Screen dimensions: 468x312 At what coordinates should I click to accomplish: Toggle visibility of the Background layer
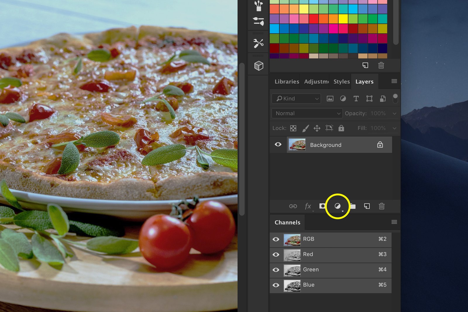coord(278,145)
